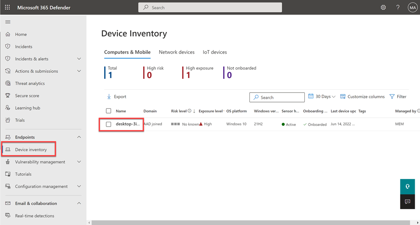This screenshot has height=225, width=420.
Task: Check the desktop-3i device row checkbox
Action: (x=109, y=124)
